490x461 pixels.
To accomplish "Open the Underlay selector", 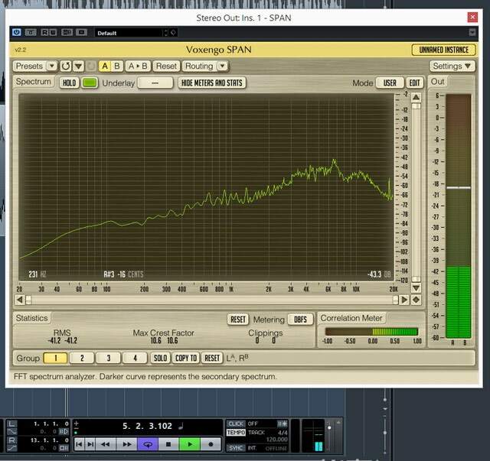I will tap(155, 83).
